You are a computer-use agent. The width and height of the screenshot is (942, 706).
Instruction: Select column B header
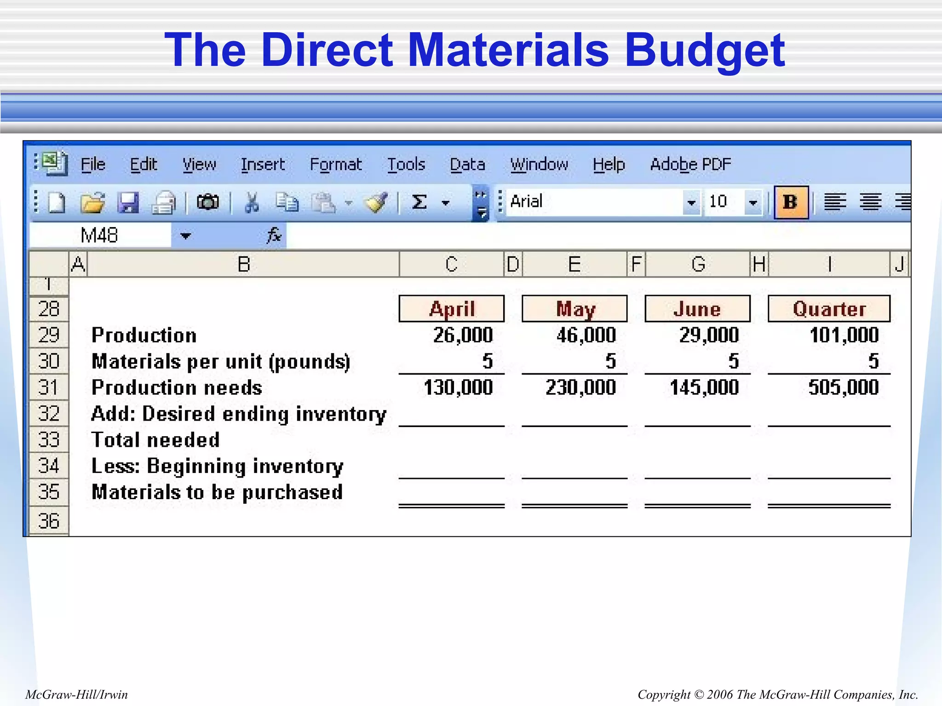243,264
